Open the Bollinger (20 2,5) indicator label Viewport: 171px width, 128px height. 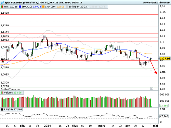click(x=79, y=7)
